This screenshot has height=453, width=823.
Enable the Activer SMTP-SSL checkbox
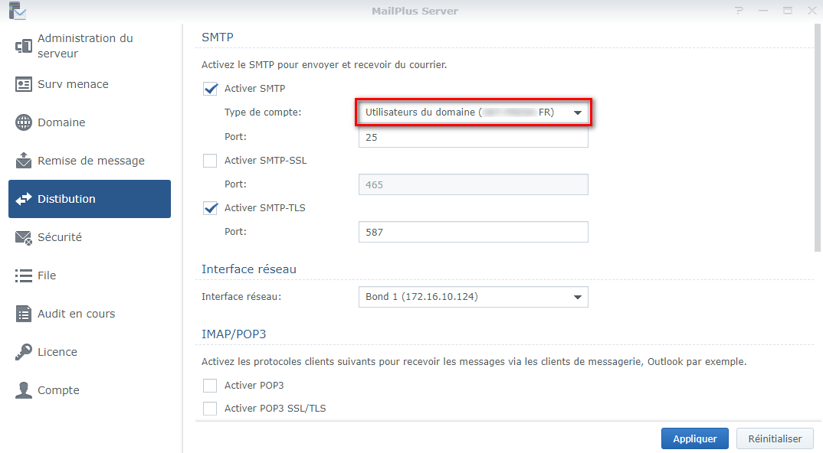pos(210,161)
